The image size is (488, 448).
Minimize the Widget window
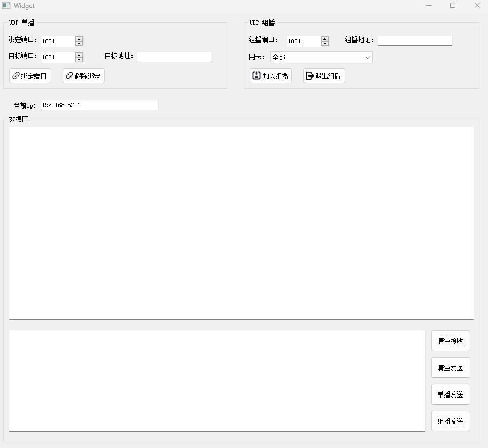[x=429, y=5]
